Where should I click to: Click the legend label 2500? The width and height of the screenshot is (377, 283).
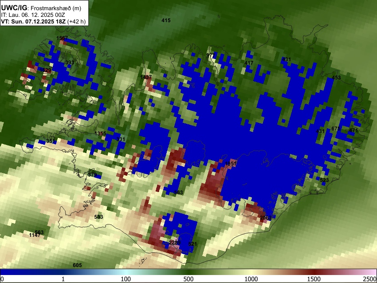point(370,279)
